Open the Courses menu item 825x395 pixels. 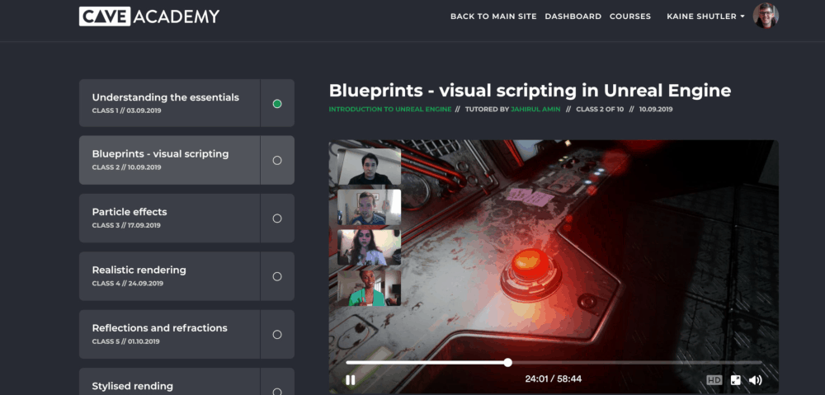tap(630, 16)
